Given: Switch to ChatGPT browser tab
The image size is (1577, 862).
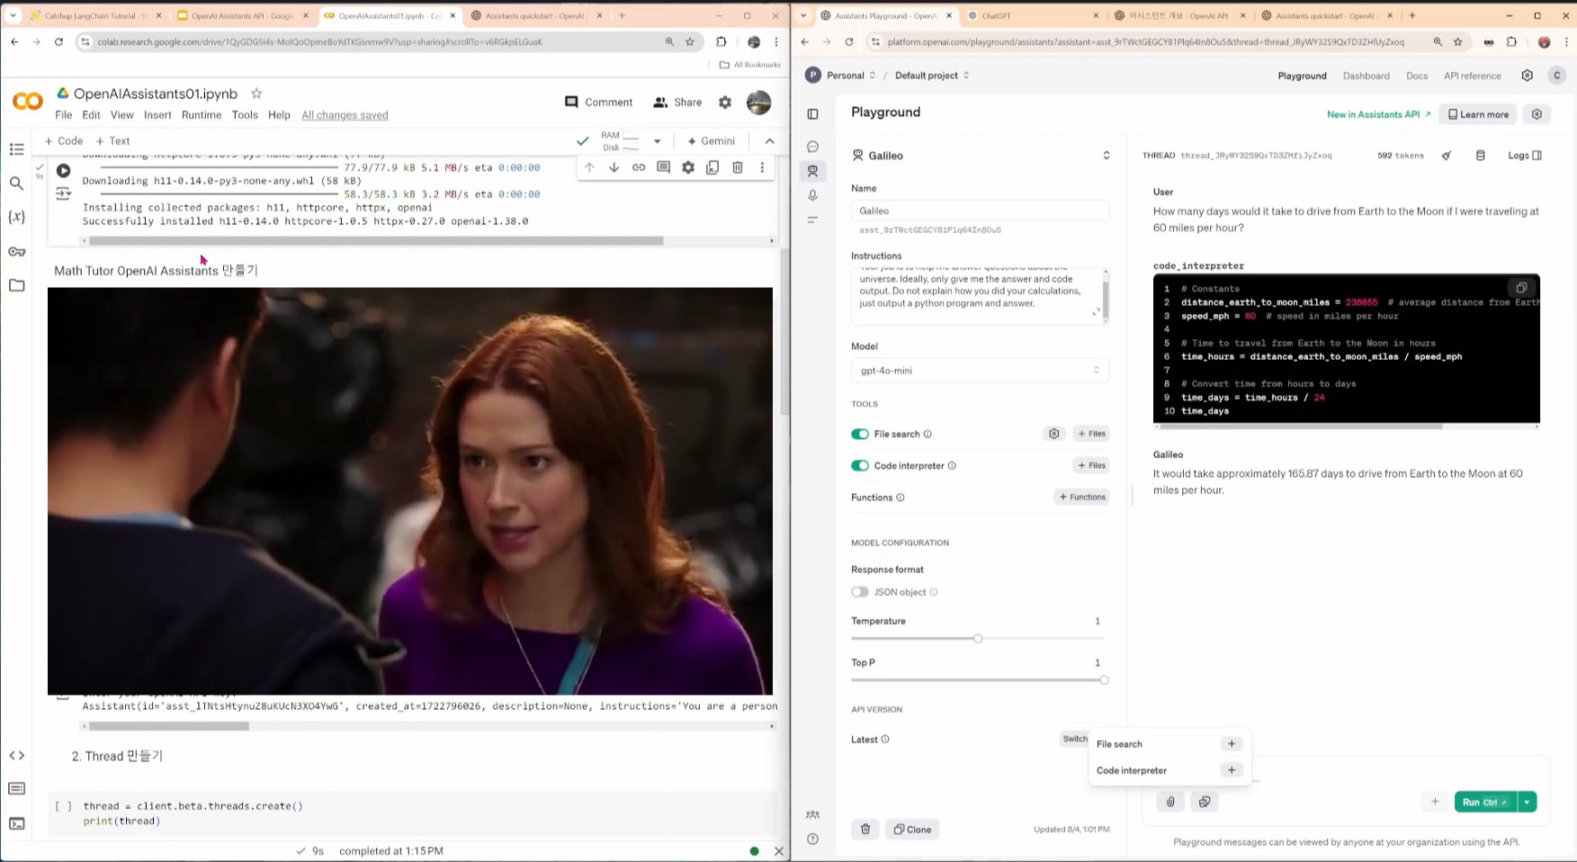Looking at the screenshot, I should [x=1034, y=15].
